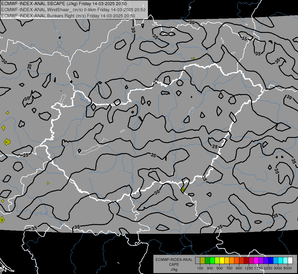Screen dimensions: 298x274
Task: Click the legend's ECMWF-INDEX-ANAL label
Action: click(x=174, y=260)
